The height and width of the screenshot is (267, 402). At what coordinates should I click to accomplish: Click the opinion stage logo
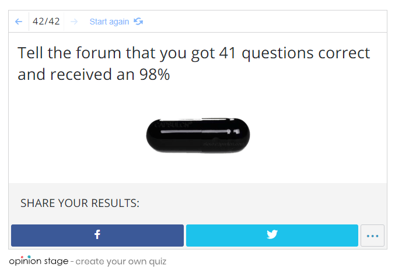click(39, 261)
